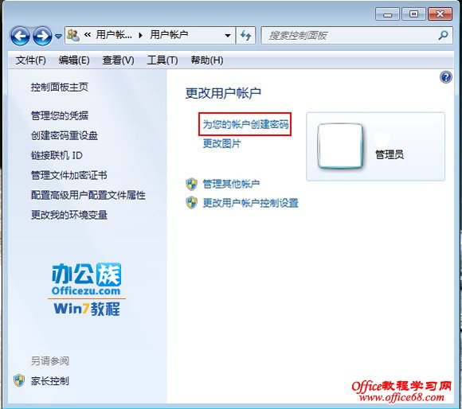
Task: Click the 搜索控制面板 search field
Action: coord(350,36)
